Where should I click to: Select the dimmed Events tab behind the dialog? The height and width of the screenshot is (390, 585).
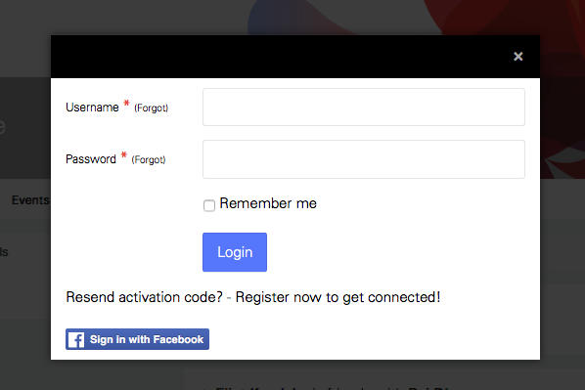(x=30, y=200)
